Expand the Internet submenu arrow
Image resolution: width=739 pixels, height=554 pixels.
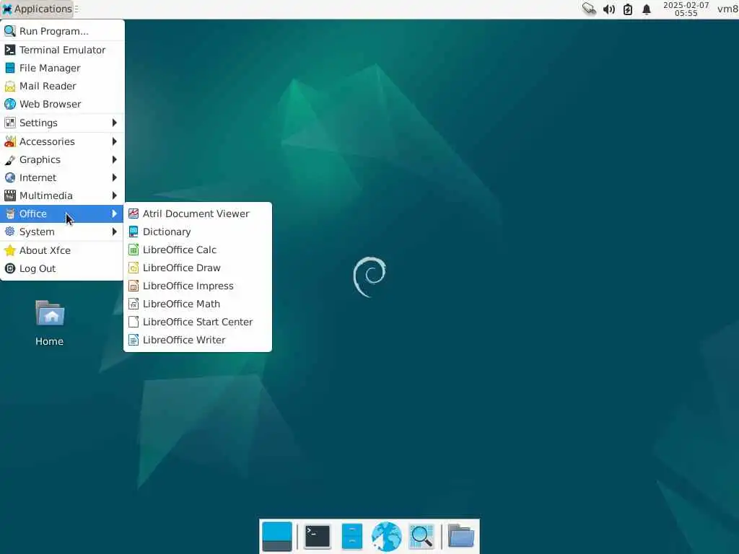pyautogui.click(x=114, y=177)
